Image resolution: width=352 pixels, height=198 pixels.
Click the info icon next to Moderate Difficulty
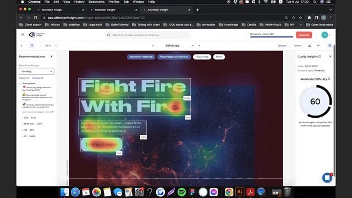(329, 79)
